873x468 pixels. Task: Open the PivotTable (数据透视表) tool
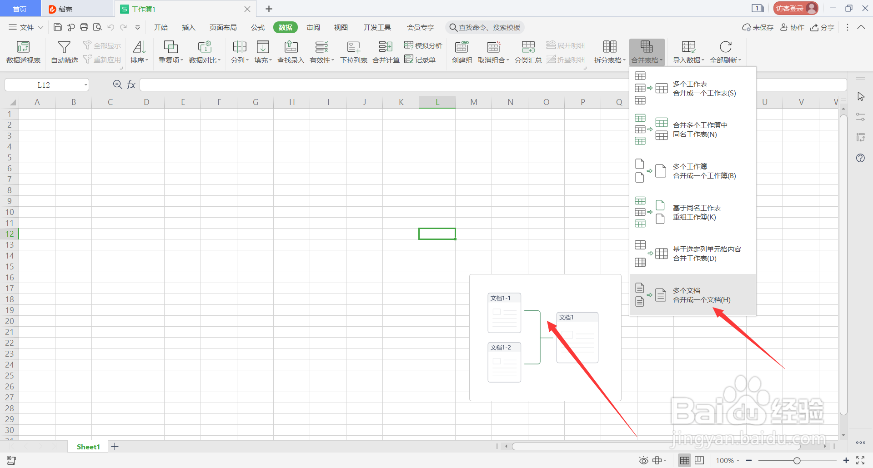pyautogui.click(x=23, y=52)
